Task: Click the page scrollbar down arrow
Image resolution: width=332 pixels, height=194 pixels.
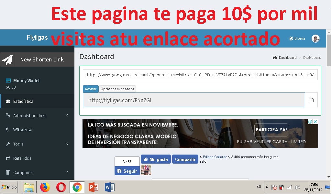Action: click(x=329, y=177)
